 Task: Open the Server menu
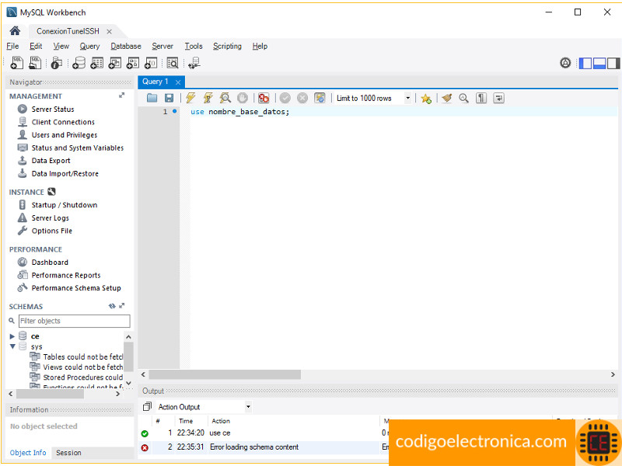[x=162, y=46]
